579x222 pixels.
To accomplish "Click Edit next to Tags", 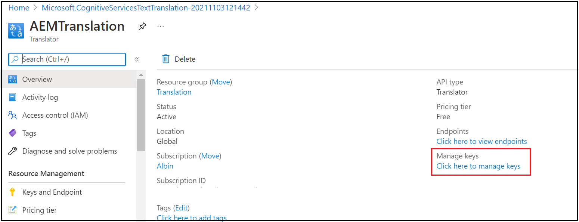I will tap(182, 208).
